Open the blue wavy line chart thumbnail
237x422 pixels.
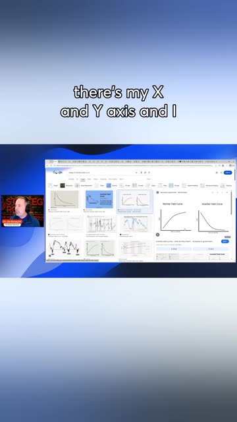[136, 224]
